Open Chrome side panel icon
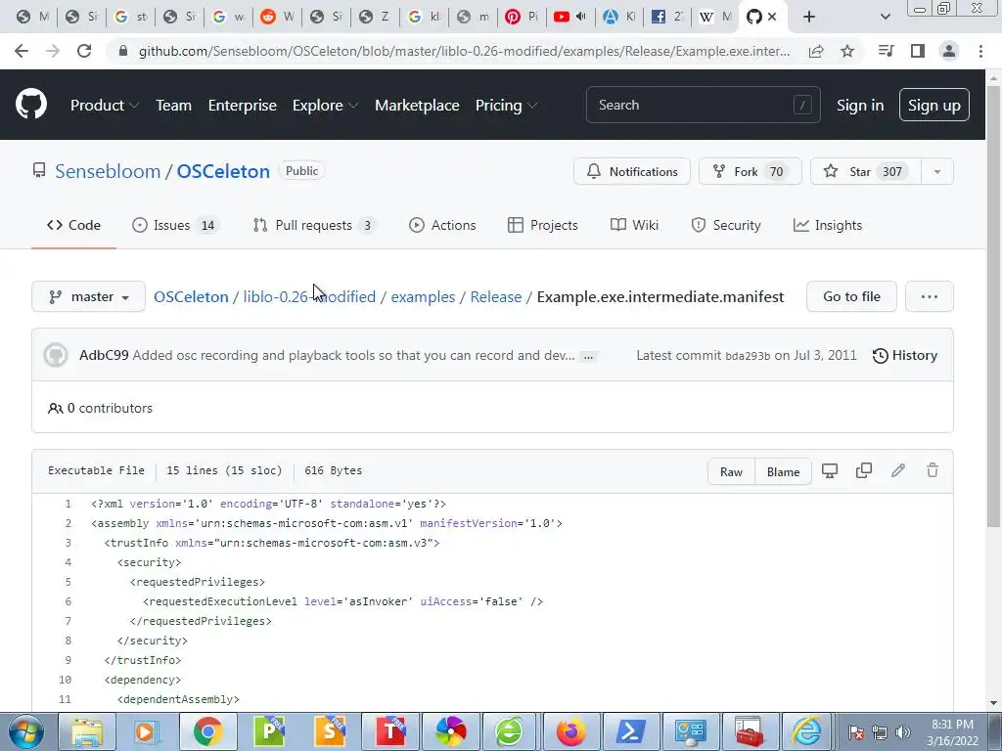 tap(918, 51)
